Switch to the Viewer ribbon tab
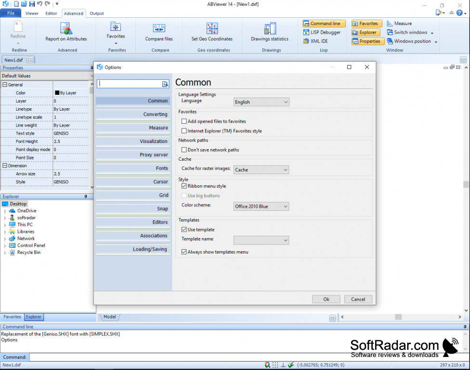Screen dimensions: 470x370 pyautogui.click(x=32, y=13)
